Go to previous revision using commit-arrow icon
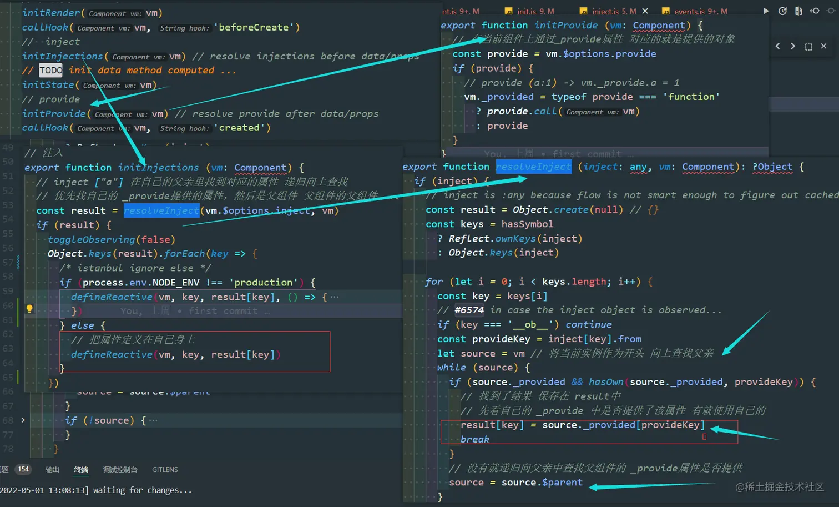Viewport: 839px width, 507px height. (x=815, y=11)
